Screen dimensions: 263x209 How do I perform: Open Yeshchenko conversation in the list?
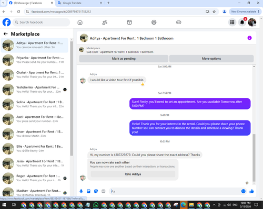click(x=35, y=90)
